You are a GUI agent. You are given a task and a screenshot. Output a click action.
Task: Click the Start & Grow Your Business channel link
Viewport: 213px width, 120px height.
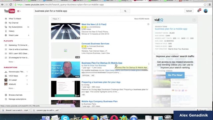[95, 66]
